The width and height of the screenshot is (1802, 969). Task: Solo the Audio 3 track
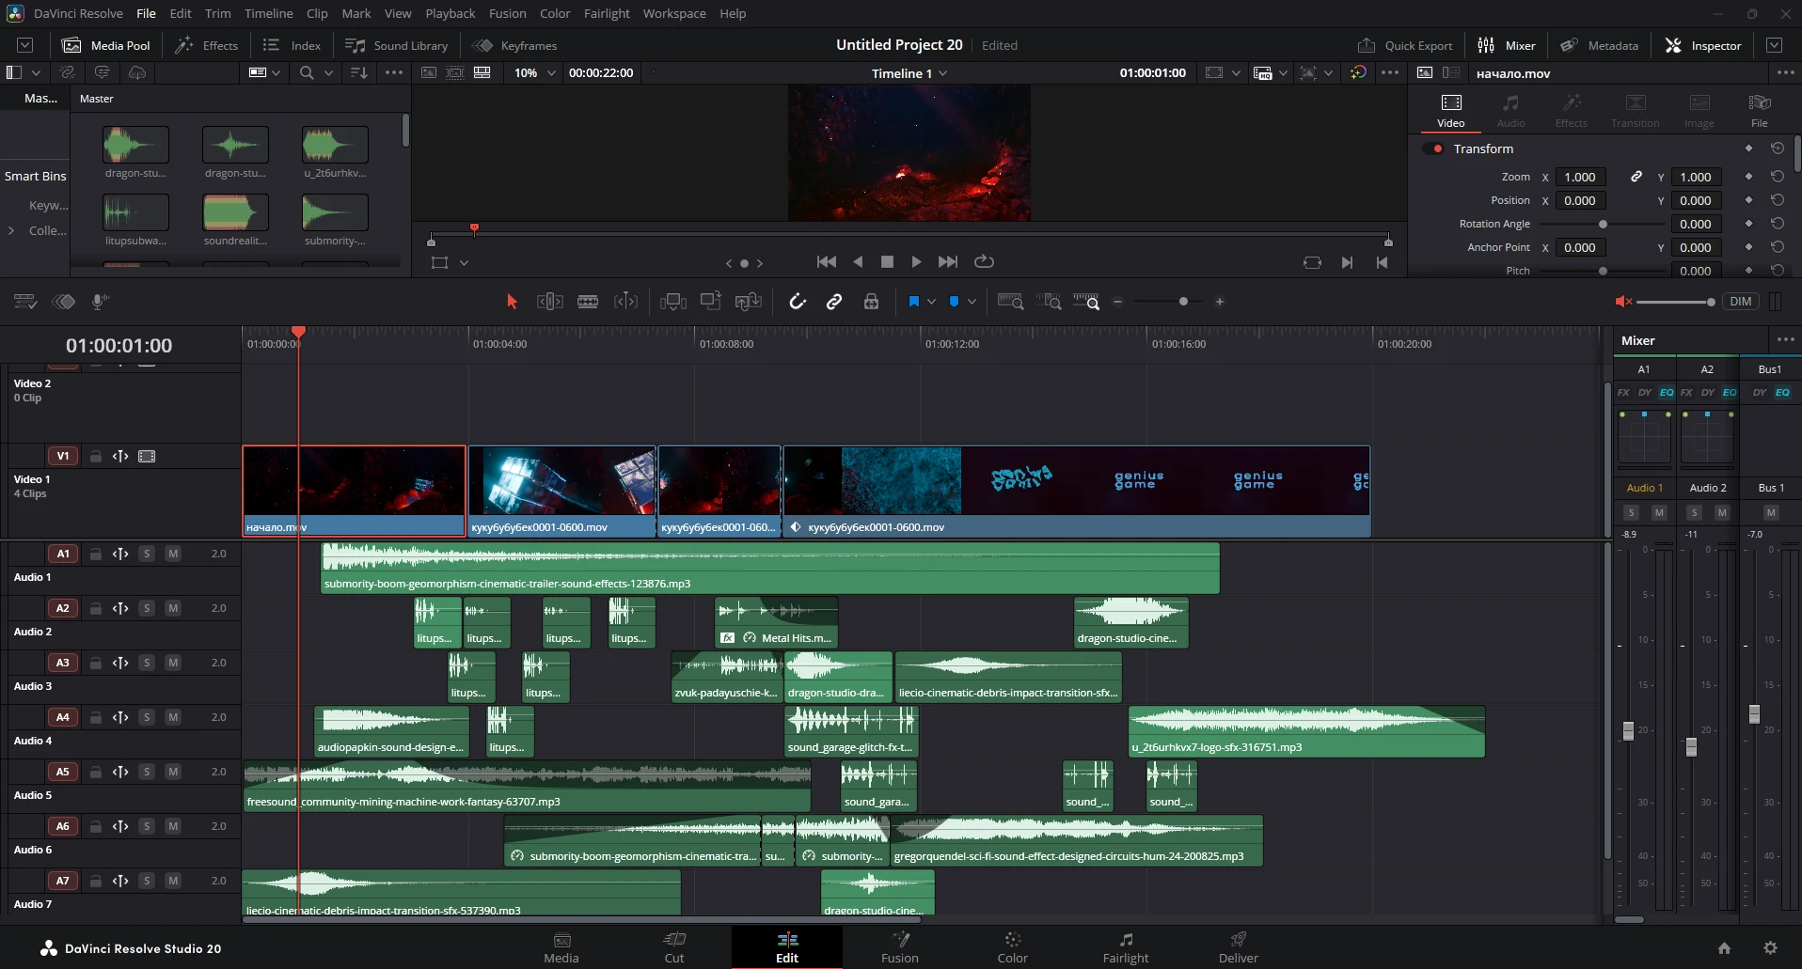click(147, 663)
